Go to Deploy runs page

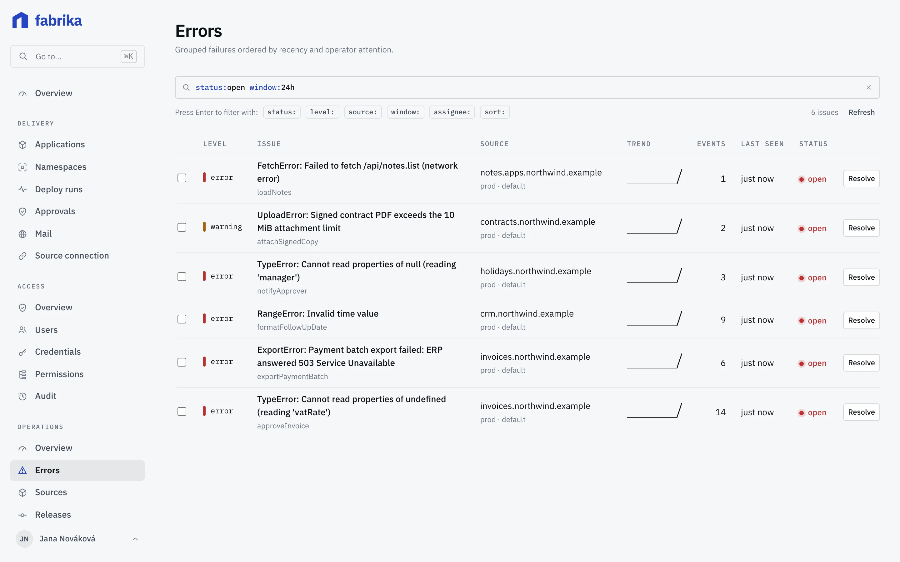point(77,190)
